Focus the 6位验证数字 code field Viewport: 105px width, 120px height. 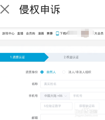coord(56,106)
